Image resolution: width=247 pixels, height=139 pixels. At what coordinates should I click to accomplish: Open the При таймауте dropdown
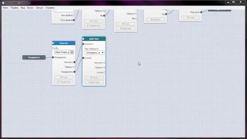(95, 53)
